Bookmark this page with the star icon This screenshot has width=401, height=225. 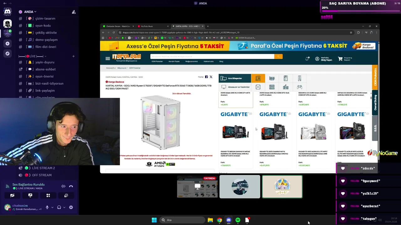click(x=351, y=32)
